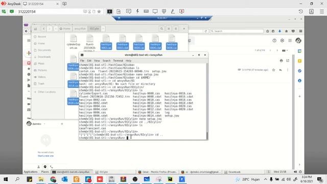Star the open Gmail message

pyautogui.click(x=274, y=70)
